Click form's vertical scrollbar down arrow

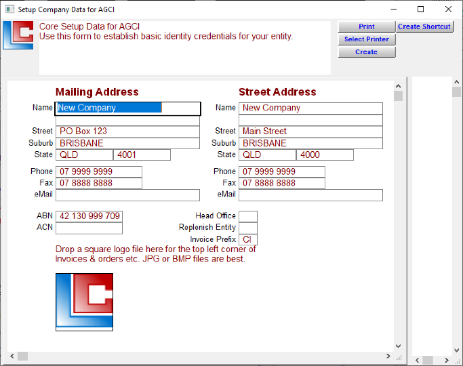(x=398, y=346)
